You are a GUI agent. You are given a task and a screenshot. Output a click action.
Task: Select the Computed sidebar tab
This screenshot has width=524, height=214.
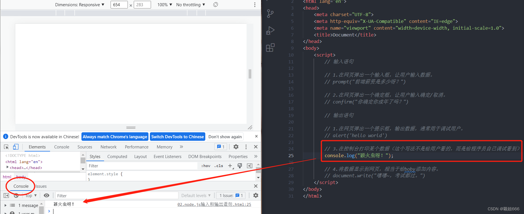pyautogui.click(x=117, y=156)
